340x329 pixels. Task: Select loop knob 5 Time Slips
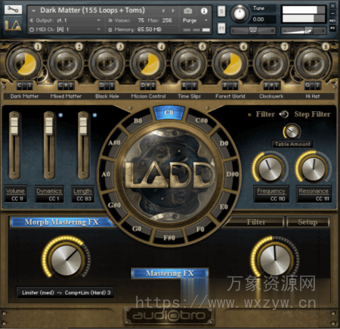pos(189,63)
